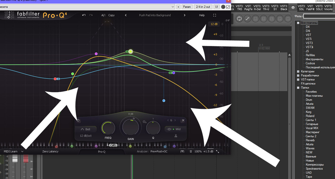
Task: Click the 100% +1.5 dB output readout
Action: [x=204, y=151]
